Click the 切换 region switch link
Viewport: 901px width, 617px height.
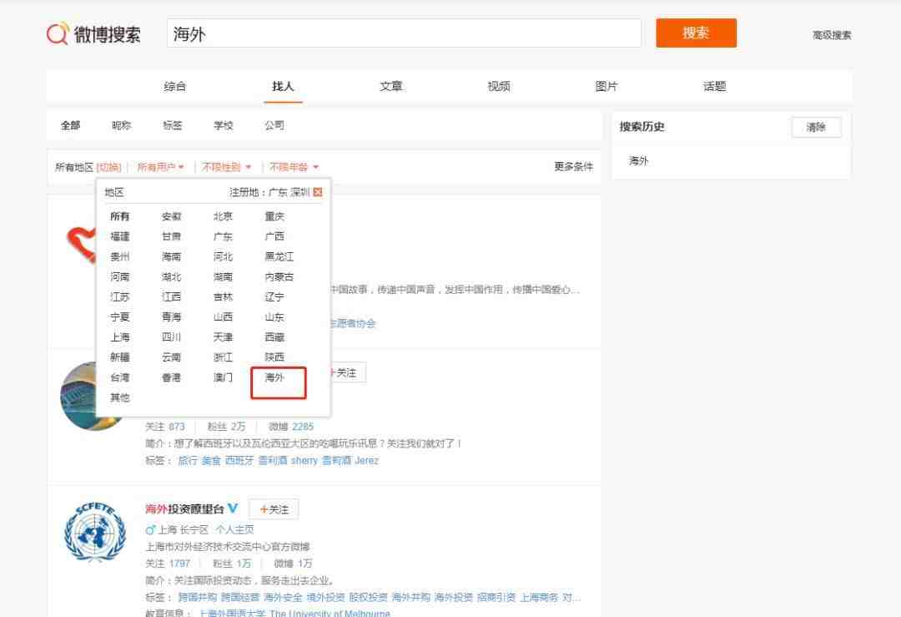pyautogui.click(x=108, y=167)
